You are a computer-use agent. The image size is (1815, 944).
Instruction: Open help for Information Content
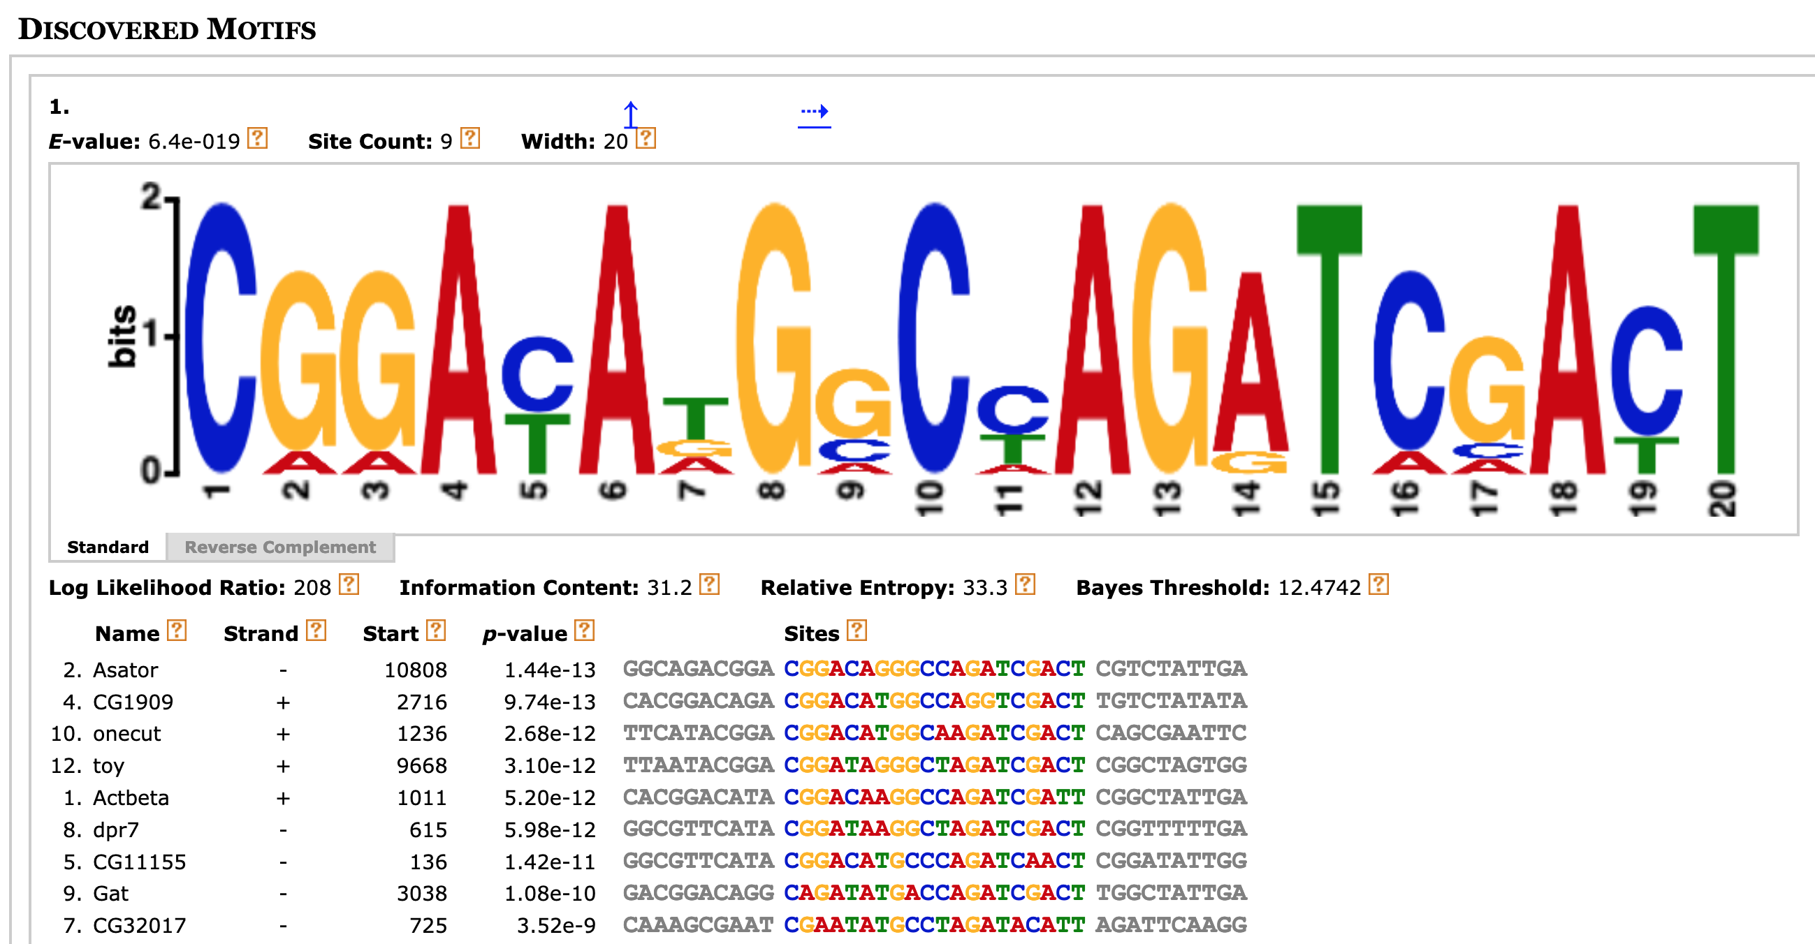(710, 584)
